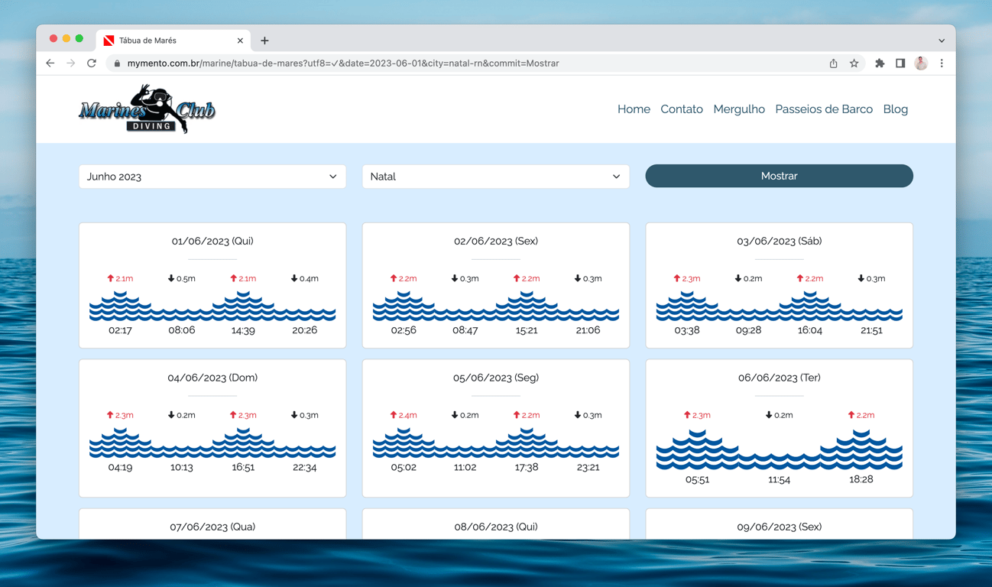992x587 pixels.
Task: Bookmark this page with the star icon
Action: pos(854,63)
